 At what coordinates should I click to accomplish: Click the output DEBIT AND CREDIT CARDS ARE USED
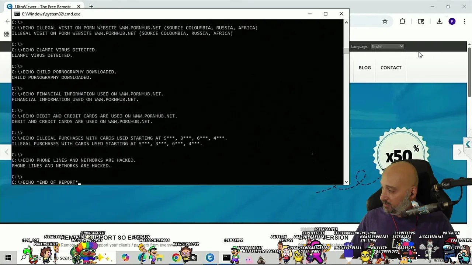tap(82, 121)
